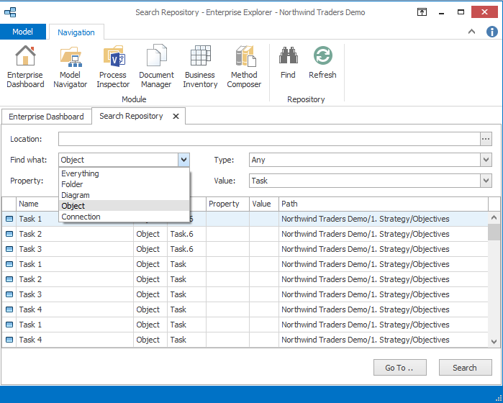Click the Location input field
Image resolution: width=503 pixels, height=403 pixels.
pos(269,139)
